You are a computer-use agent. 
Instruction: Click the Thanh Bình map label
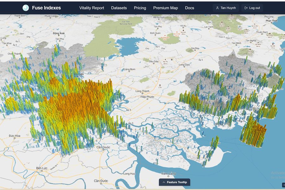(19, 16)
